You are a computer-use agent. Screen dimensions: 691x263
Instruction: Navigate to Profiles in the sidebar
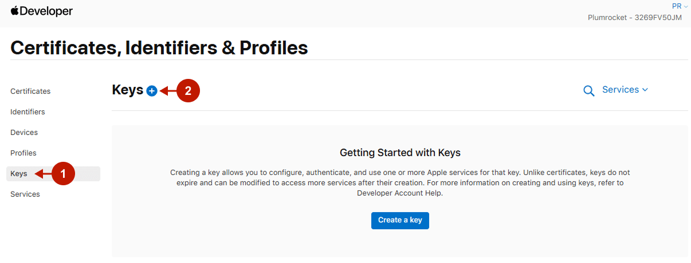(23, 153)
